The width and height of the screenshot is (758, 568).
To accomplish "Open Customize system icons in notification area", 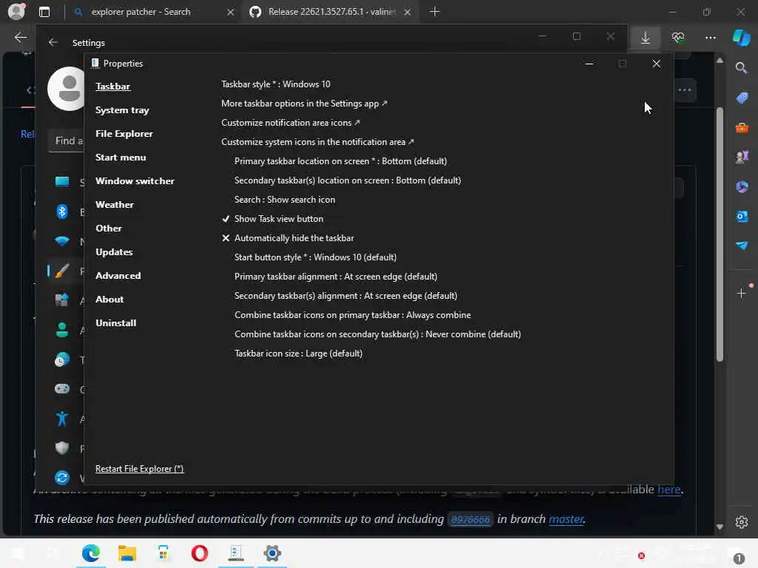I will (x=318, y=142).
